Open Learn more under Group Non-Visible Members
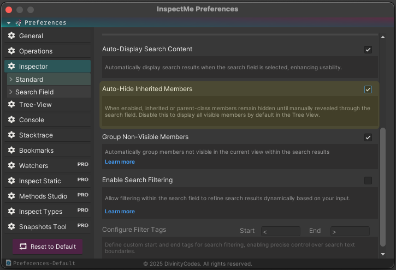This screenshot has height=270, width=396. click(x=120, y=162)
